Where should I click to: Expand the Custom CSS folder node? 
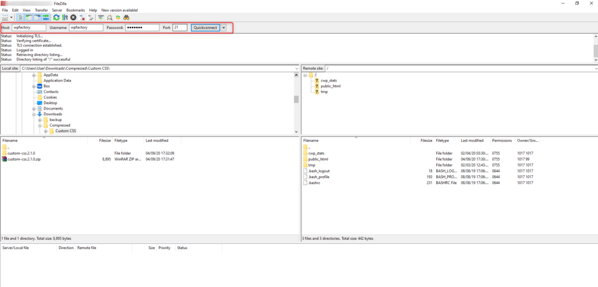point(46,131)
